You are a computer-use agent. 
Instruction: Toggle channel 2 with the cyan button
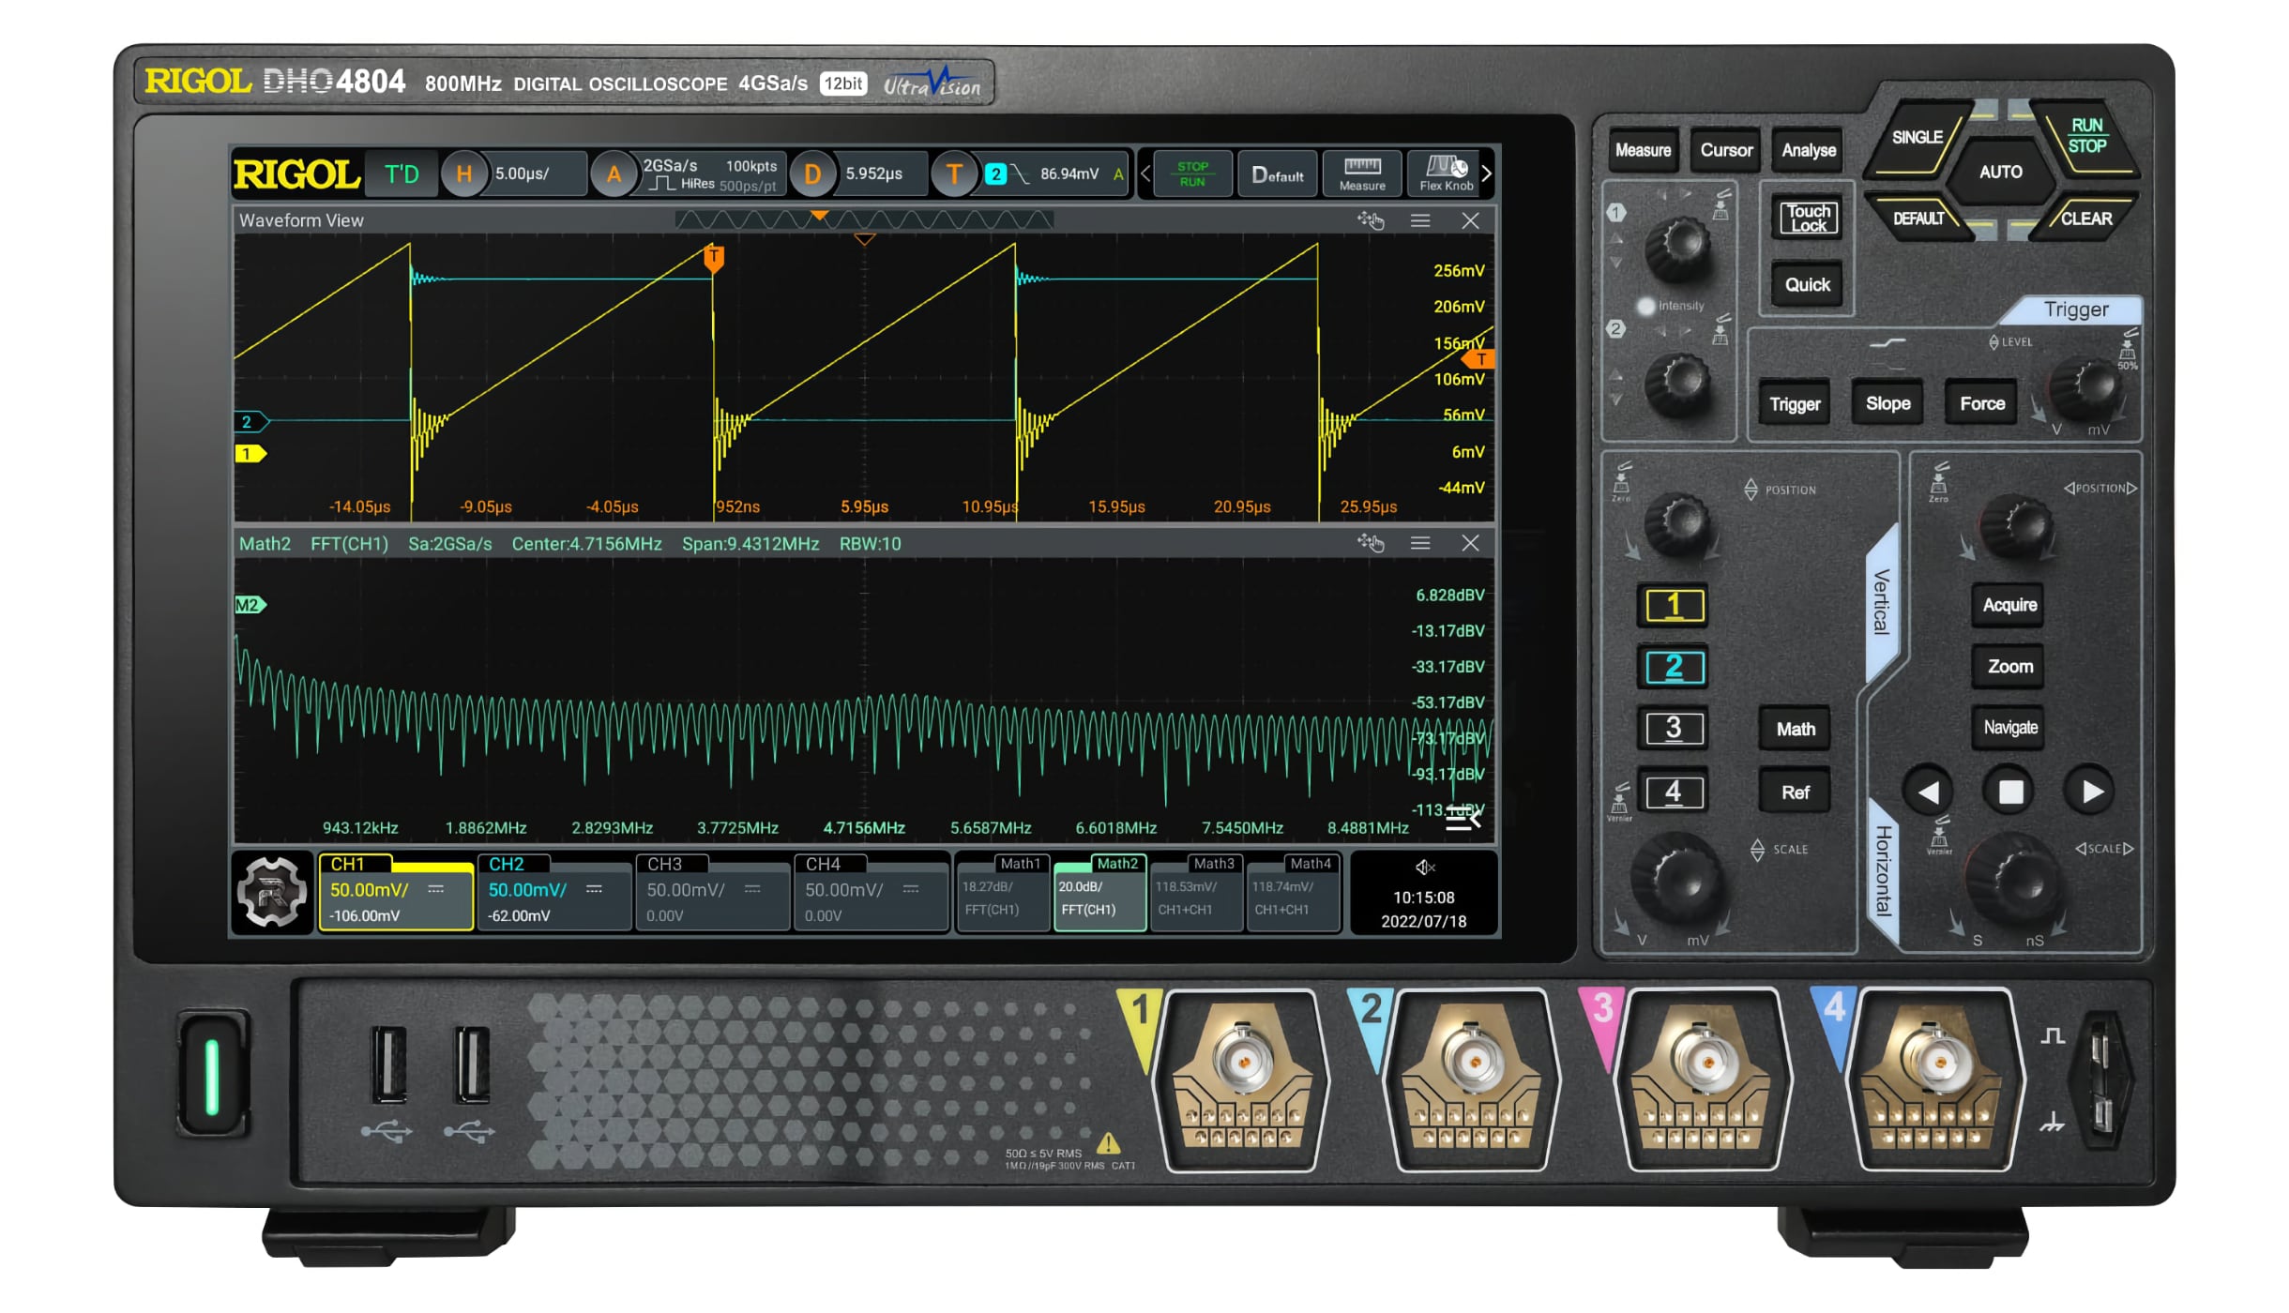(1674, 668)
